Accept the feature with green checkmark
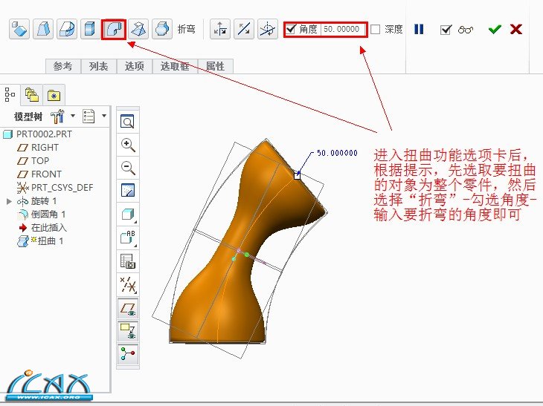The height and width of the screenshot is (406, 543). coord(495,30)
